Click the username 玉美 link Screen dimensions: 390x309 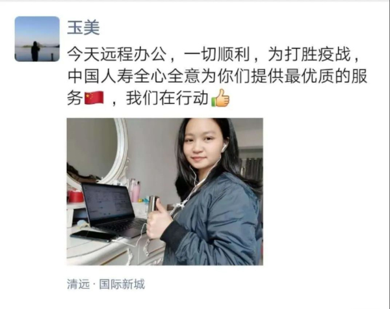[84, 27]
